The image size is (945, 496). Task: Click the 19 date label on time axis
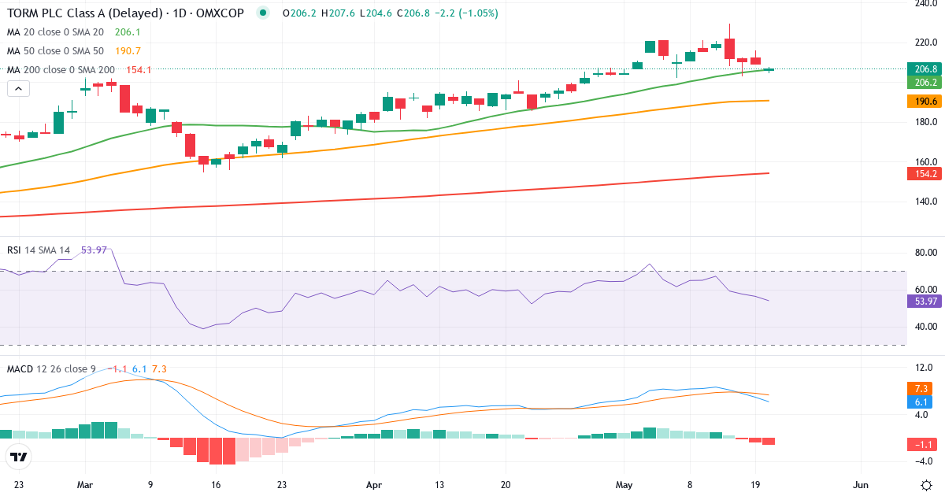click(x=756, y=484)
